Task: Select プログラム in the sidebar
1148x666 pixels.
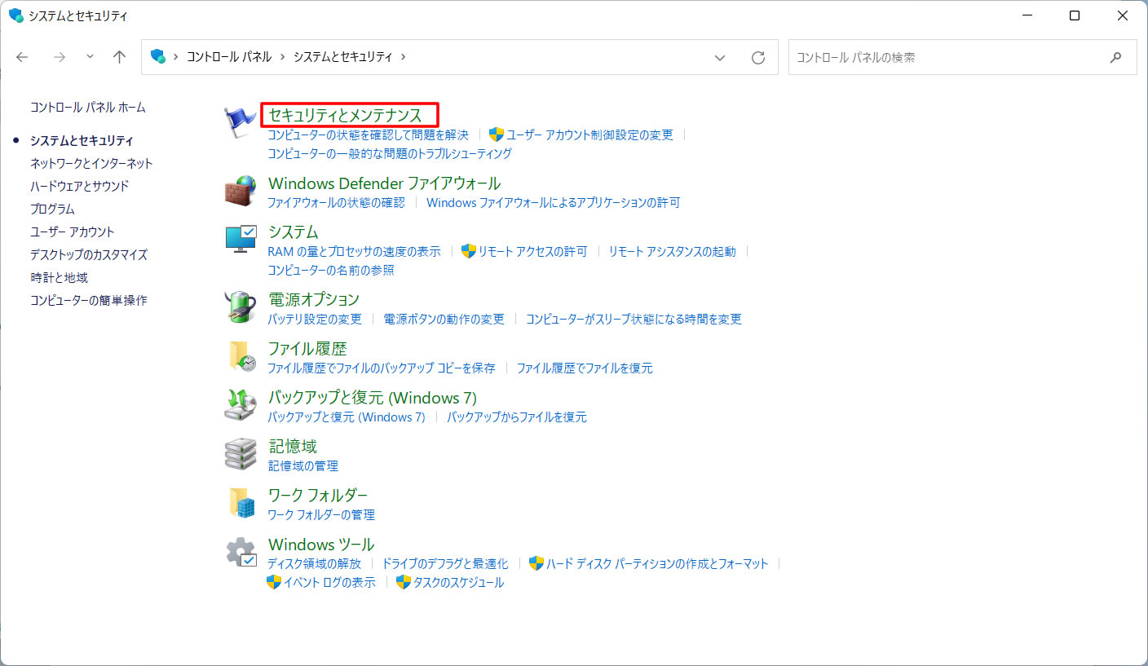Action: click(52, 209)
